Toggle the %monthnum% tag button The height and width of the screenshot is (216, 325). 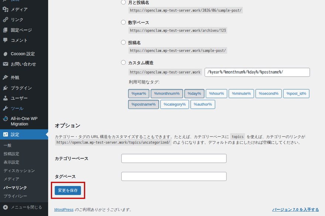167,94
